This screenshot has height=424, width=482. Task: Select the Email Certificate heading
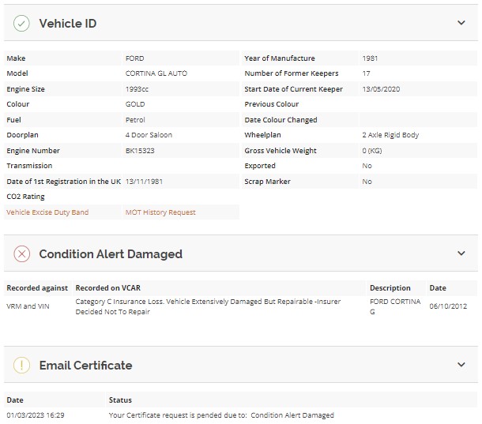coord(86,366)
